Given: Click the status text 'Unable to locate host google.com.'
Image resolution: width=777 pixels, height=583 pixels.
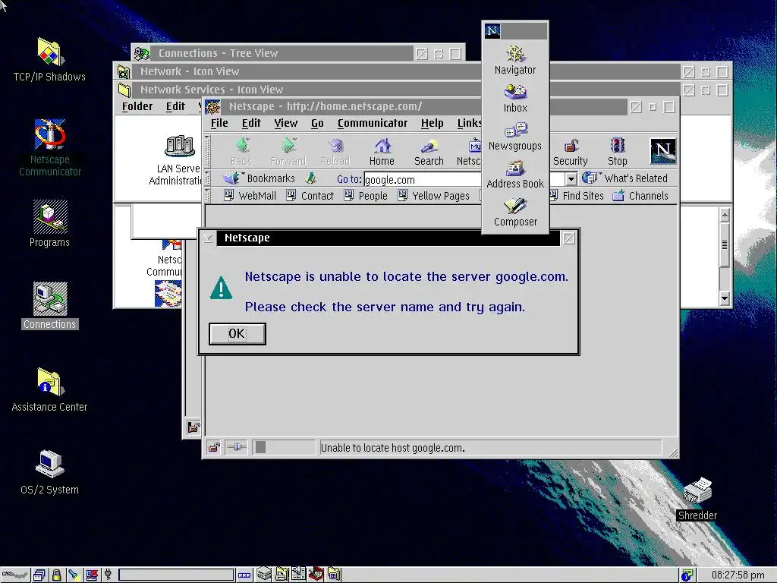Looking at the screenshot, I should (x=392, y=448).
